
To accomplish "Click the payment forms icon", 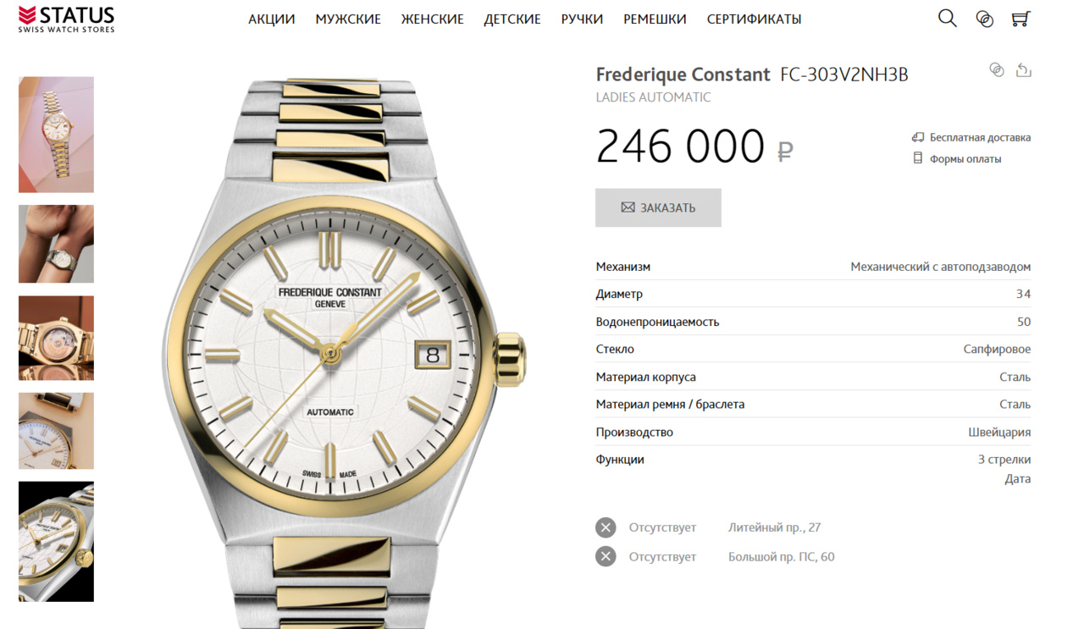I will 917,158.
